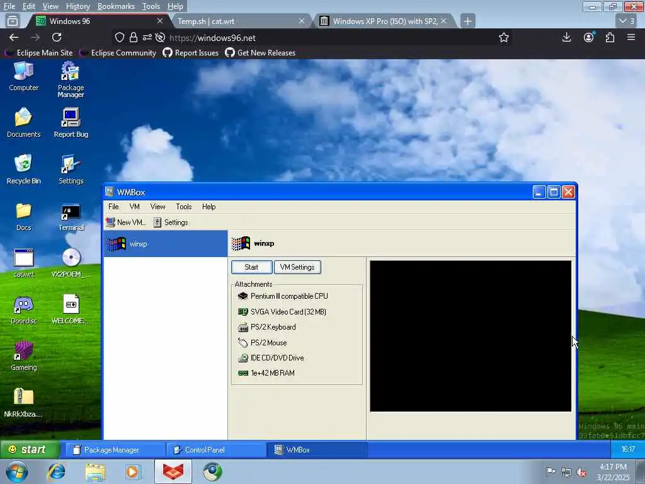The height and width of the screenshot is (484, 645).
Task: Launch the Doordisc desktop shortcut
Action: pyautogui.click(x=23, y=309)
